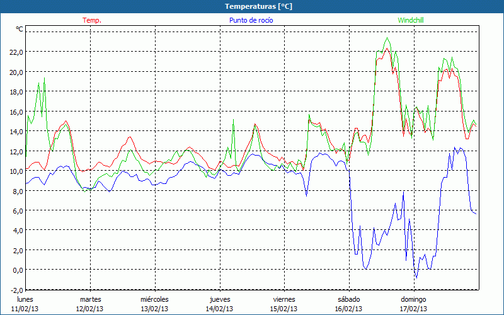Screen dimensions: 504x315
Task: Select the martes day label
Action: coord(90,299)
